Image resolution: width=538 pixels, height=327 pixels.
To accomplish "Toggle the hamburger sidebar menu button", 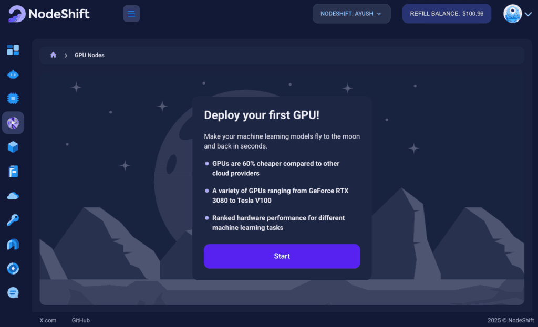I will pyautogui.click(x=131, y=14).
